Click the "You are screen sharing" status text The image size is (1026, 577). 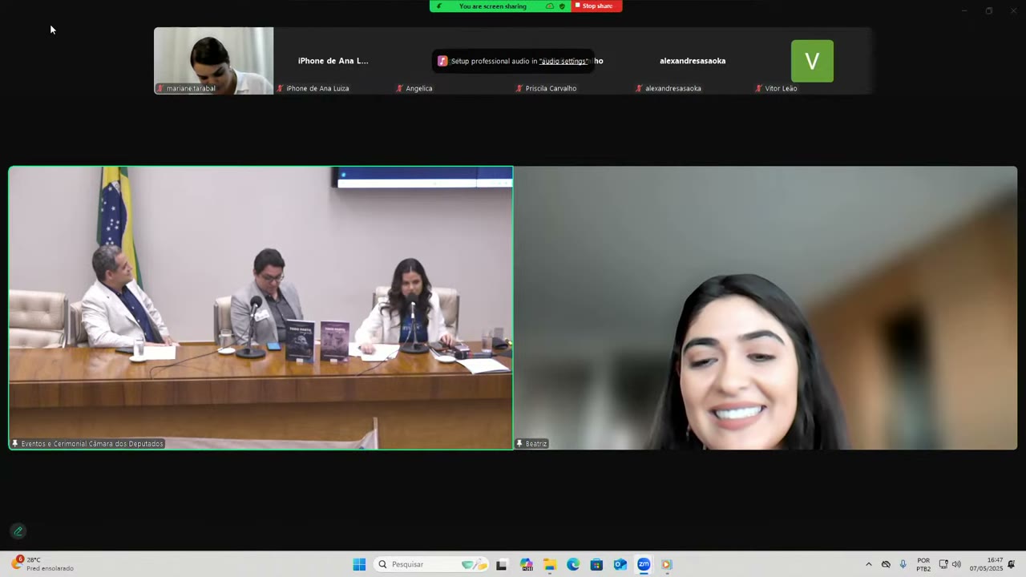click(493, 6)
